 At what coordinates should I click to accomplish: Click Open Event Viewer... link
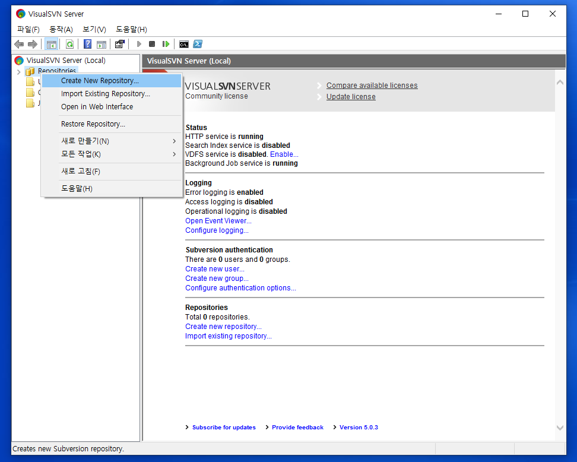218,221
